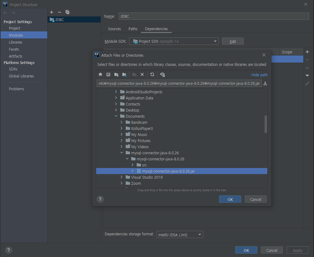The width and height of the screenshot is (314, 257).
Task: Navigate forward arrow in Project Structure
Action: pyautogui.click(x=13, y=13)
